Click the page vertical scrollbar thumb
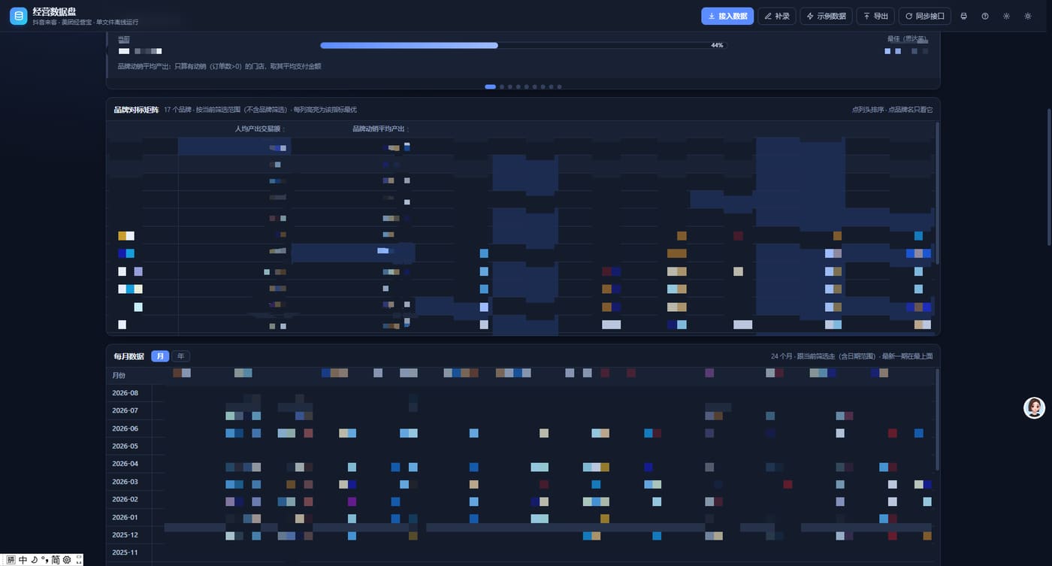The width and height of the screenshot is (1052, 566). [x=1050, y=177]
